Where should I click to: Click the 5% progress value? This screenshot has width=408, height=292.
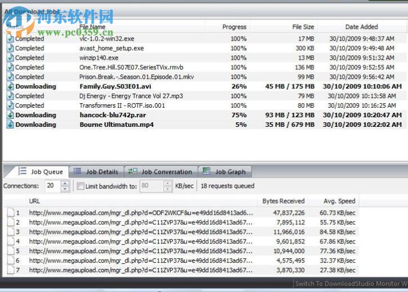pos(241,125)
